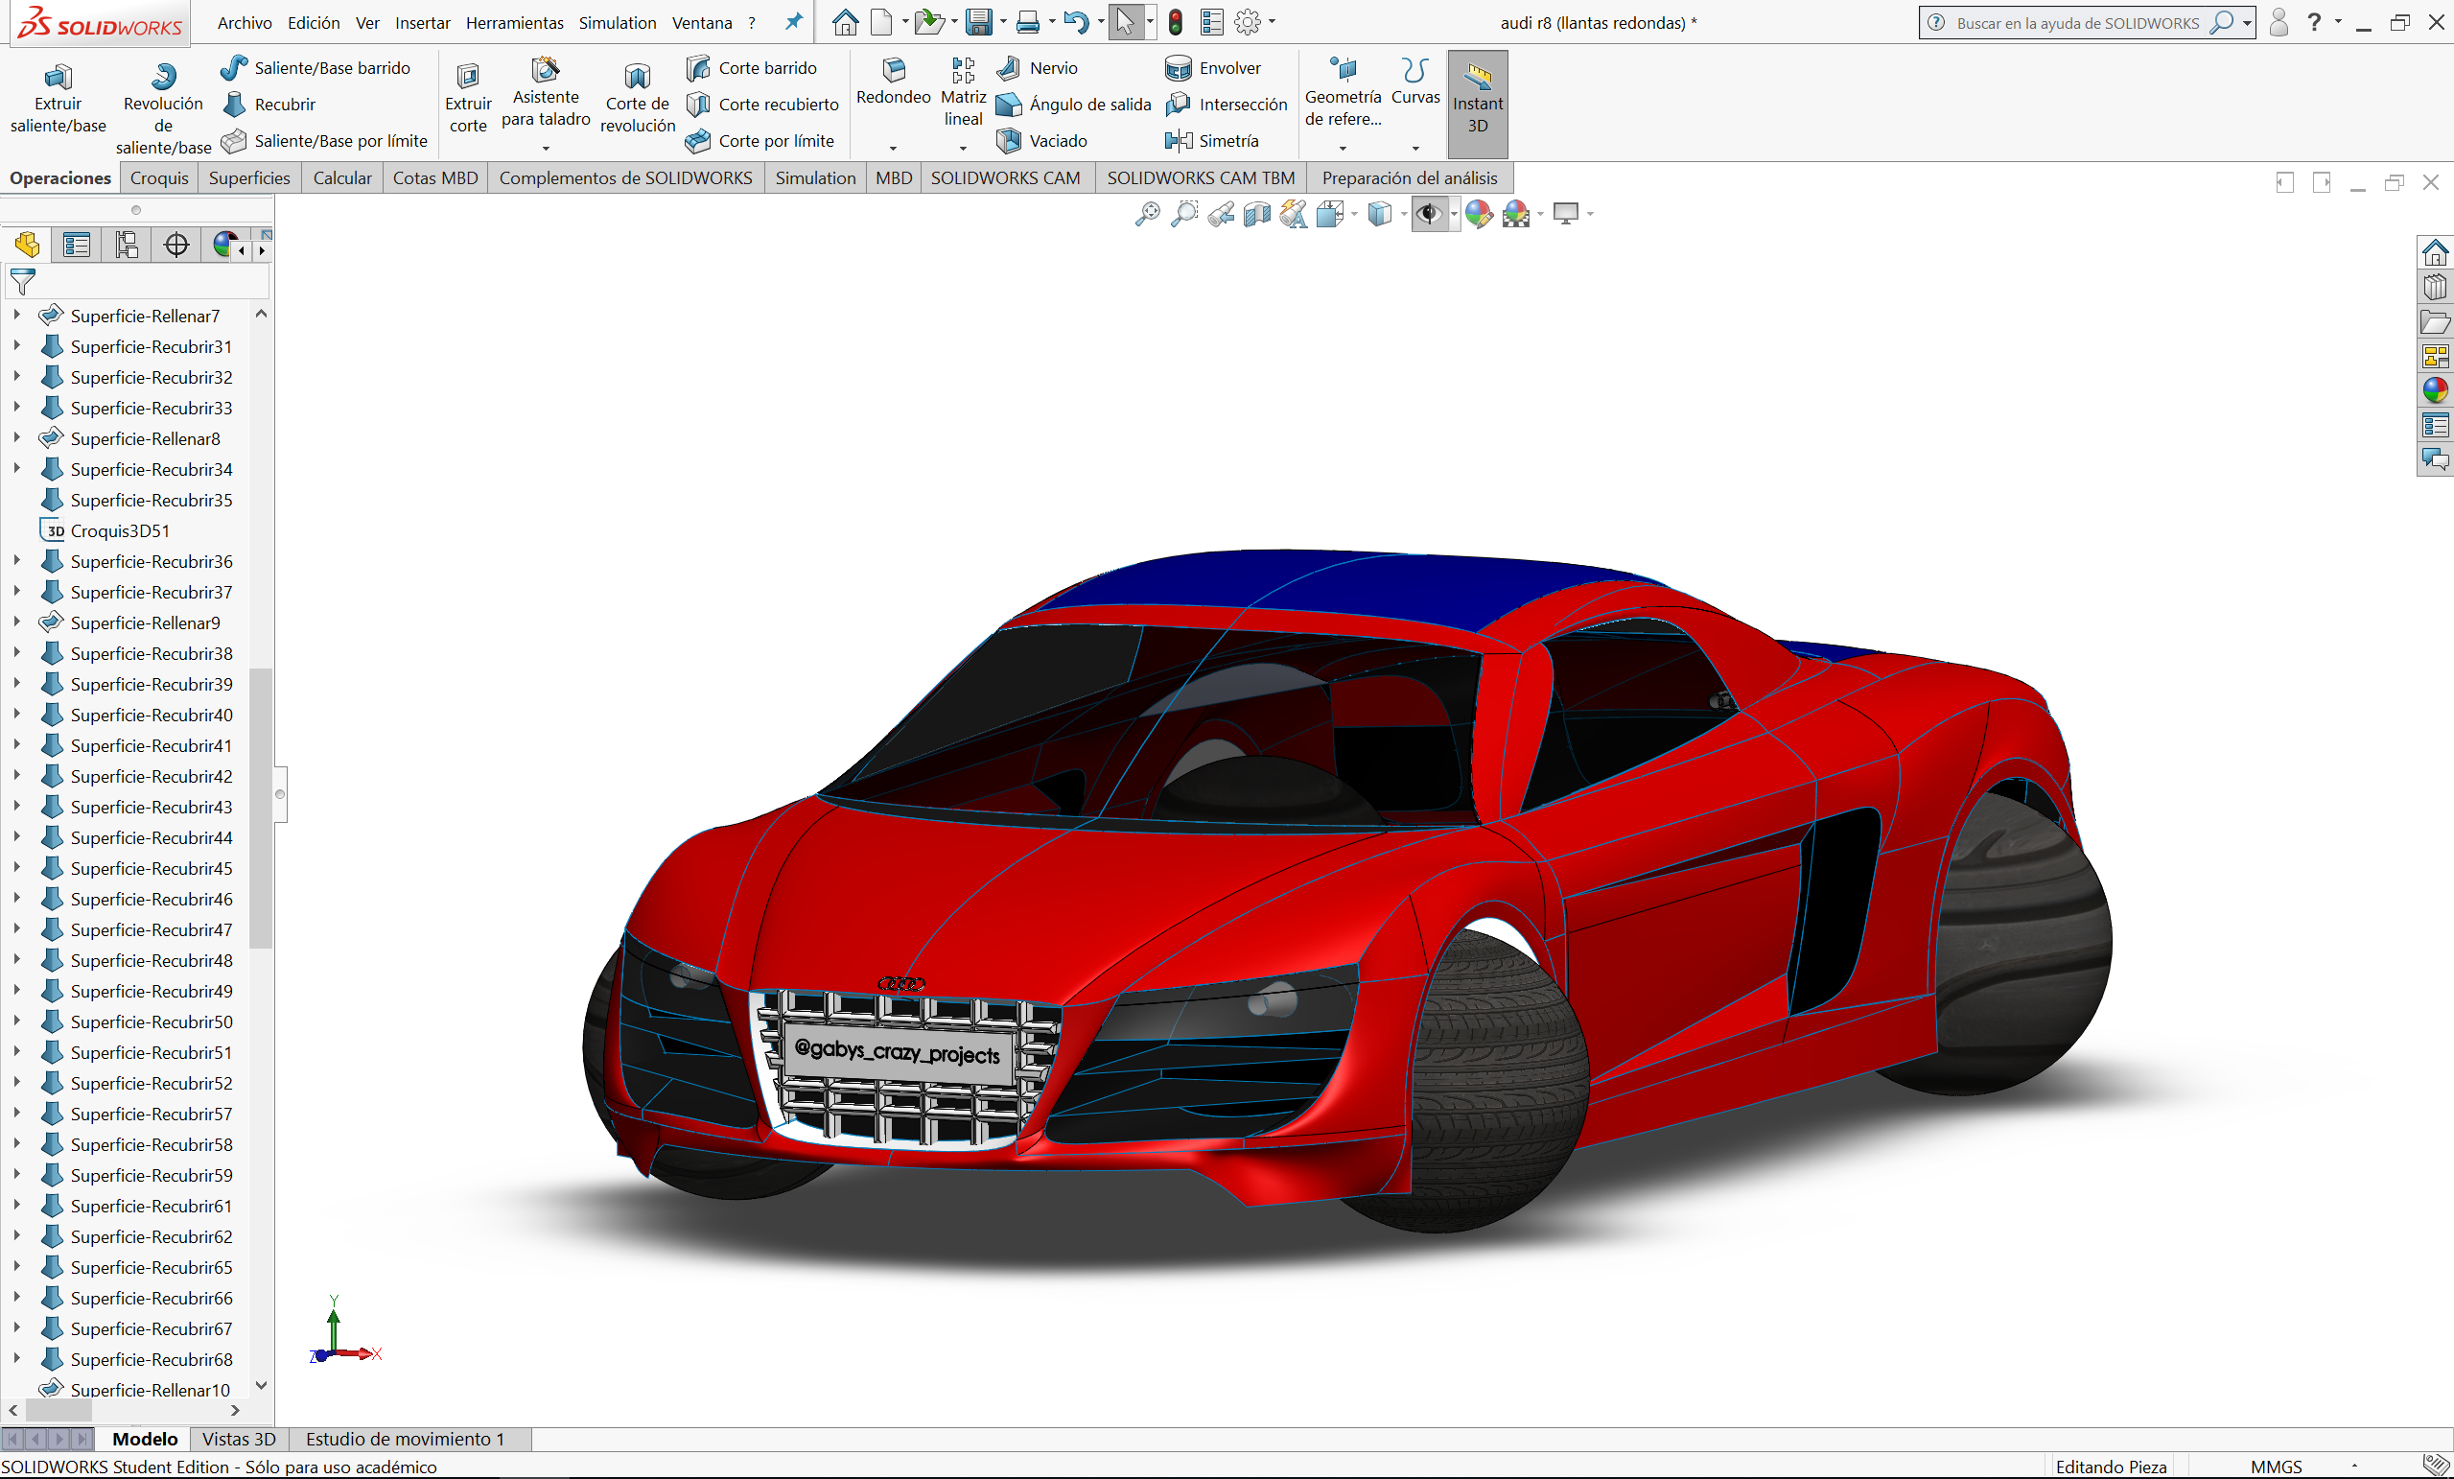Open the Archivo menu
The height and width of the screenshot is (1479, 2454).
[244, 22]
